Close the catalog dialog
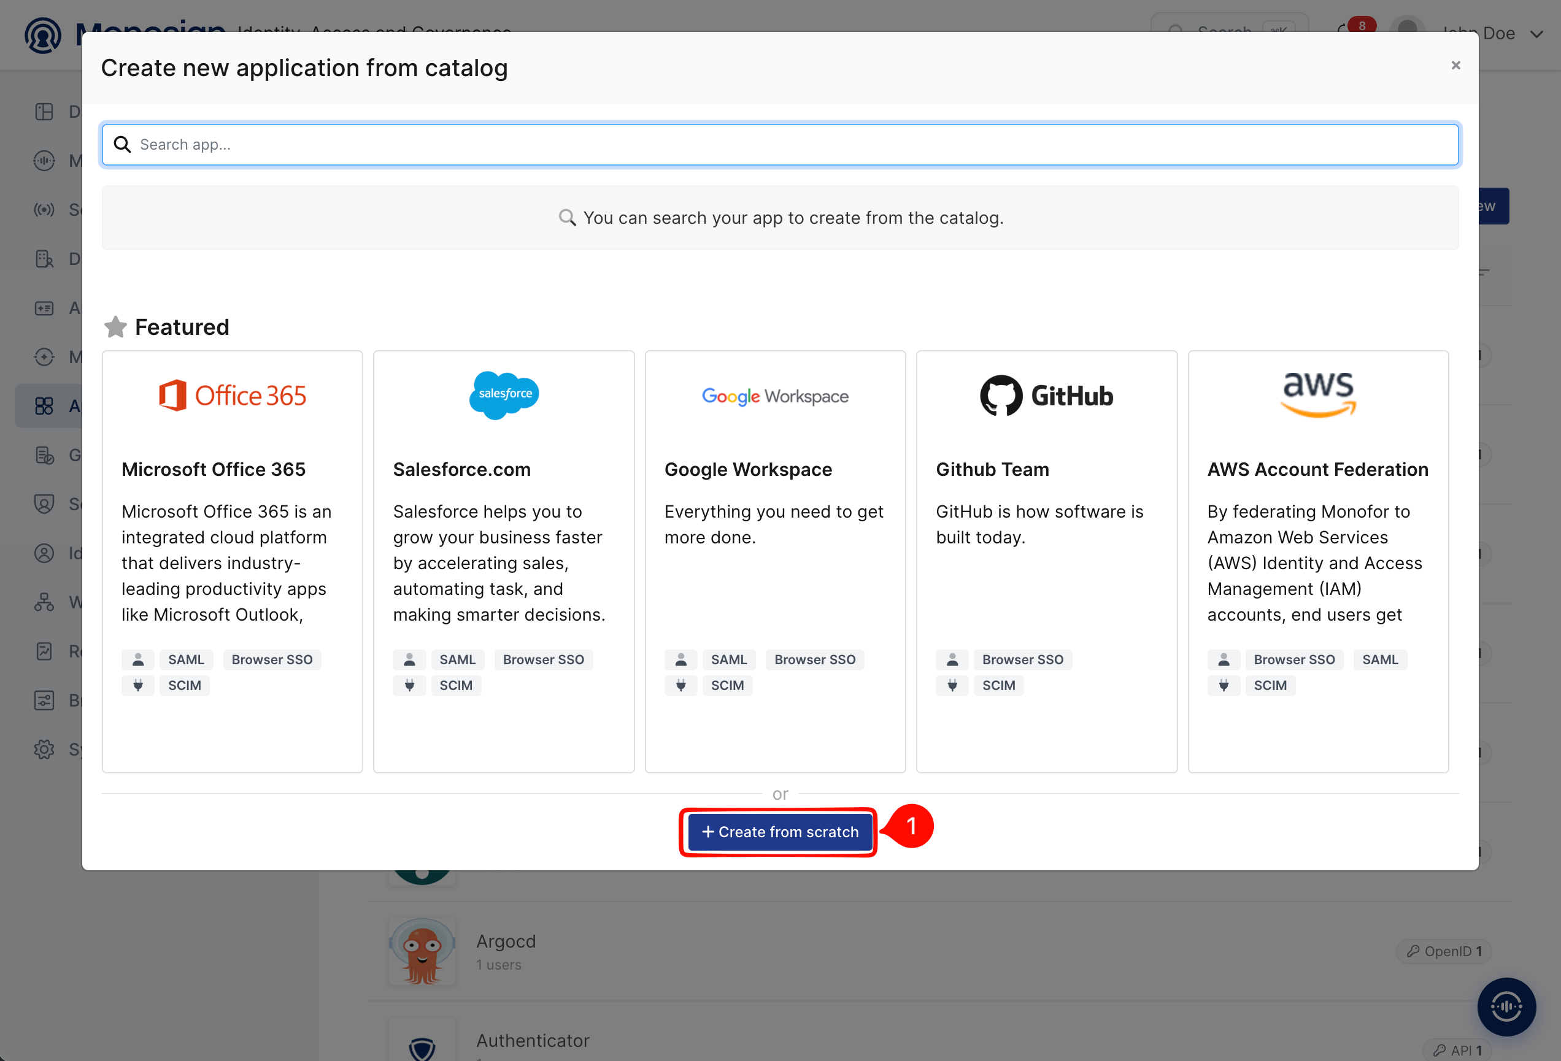Image resolution: width=1561 pixels, height=1061 pixels. [x=1455, y=65]
